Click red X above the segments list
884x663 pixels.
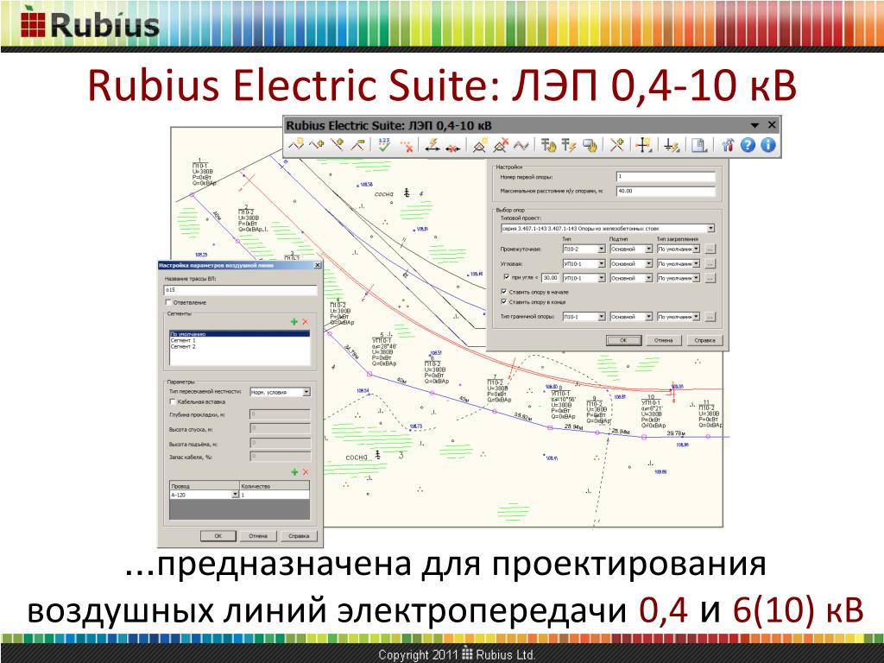tap(306, 321)
